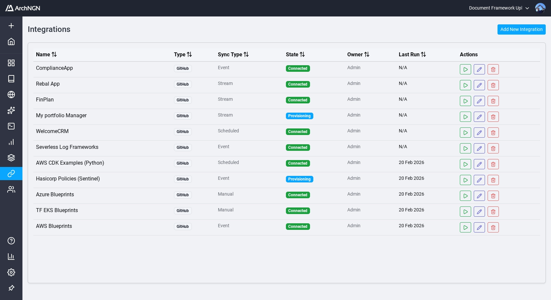Click the AI sparkle icon in sidebar
The height and width of the screenshot is (300, 551).
coord(11,110)
